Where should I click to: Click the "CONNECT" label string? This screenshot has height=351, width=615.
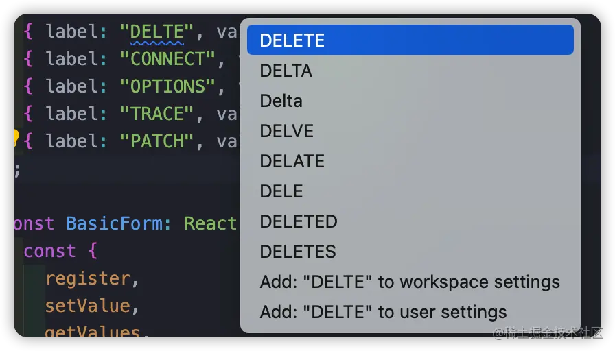pos(167,59)
